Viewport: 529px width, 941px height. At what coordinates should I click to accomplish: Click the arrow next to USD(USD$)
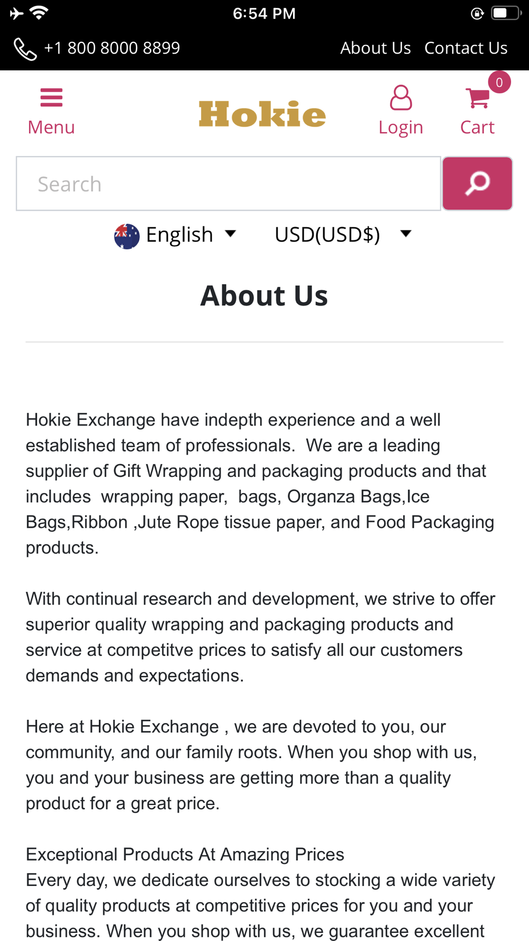406,233
